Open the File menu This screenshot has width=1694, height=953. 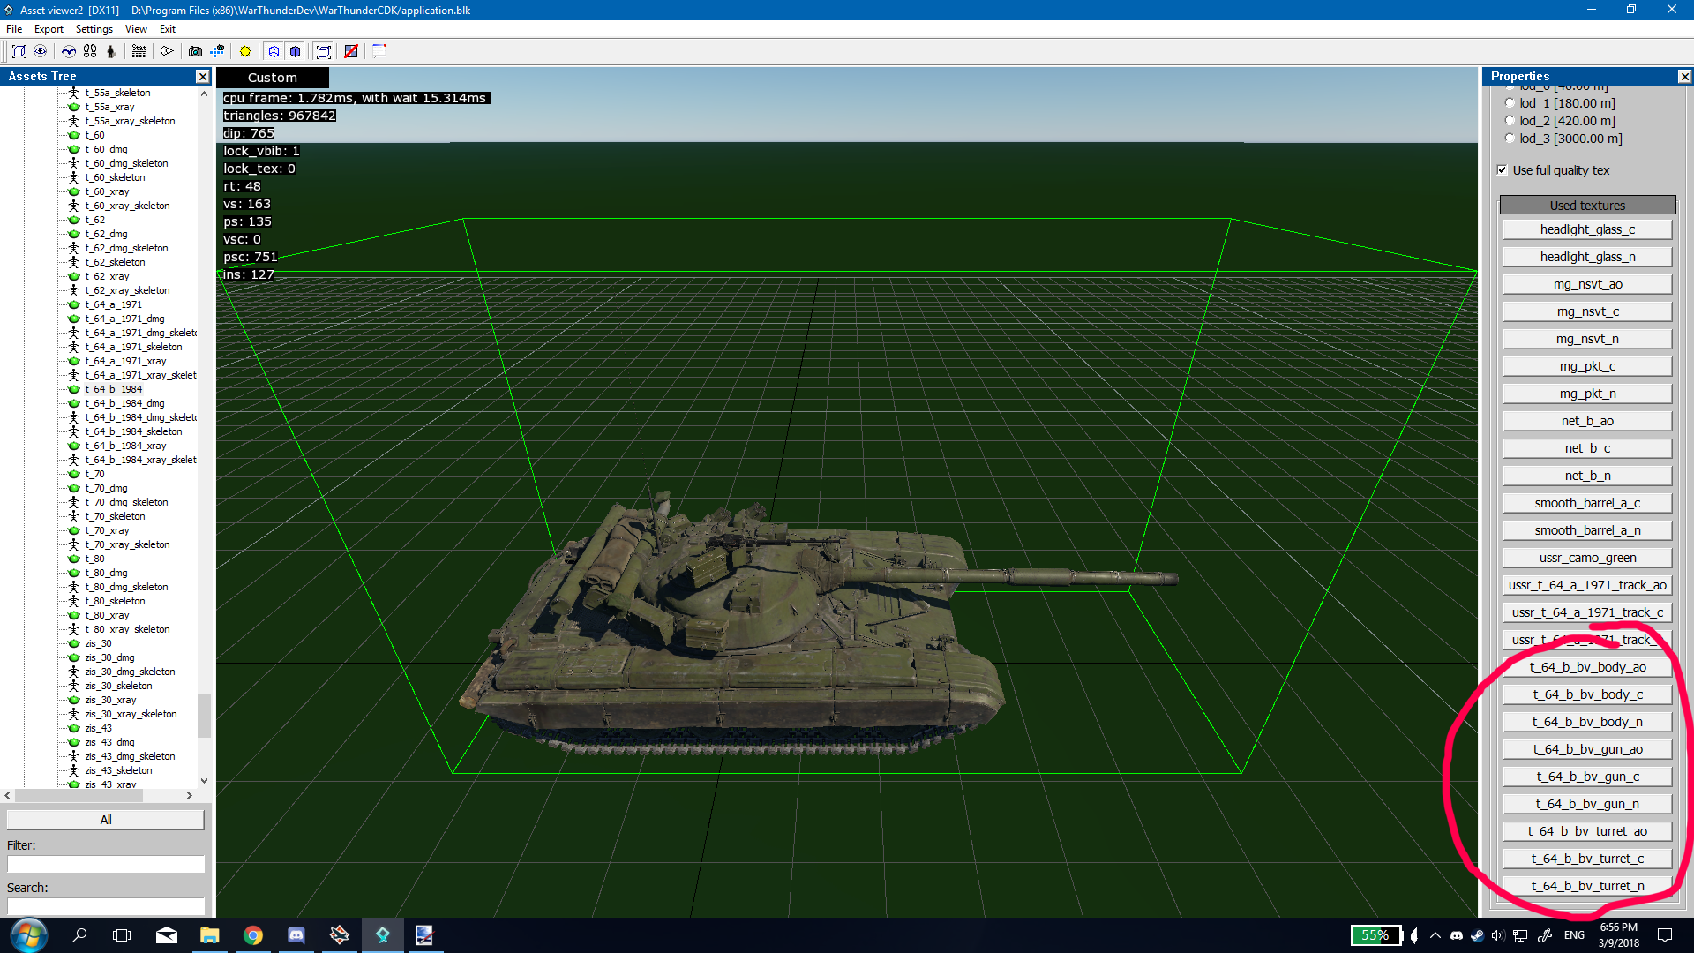pos(15,29)
